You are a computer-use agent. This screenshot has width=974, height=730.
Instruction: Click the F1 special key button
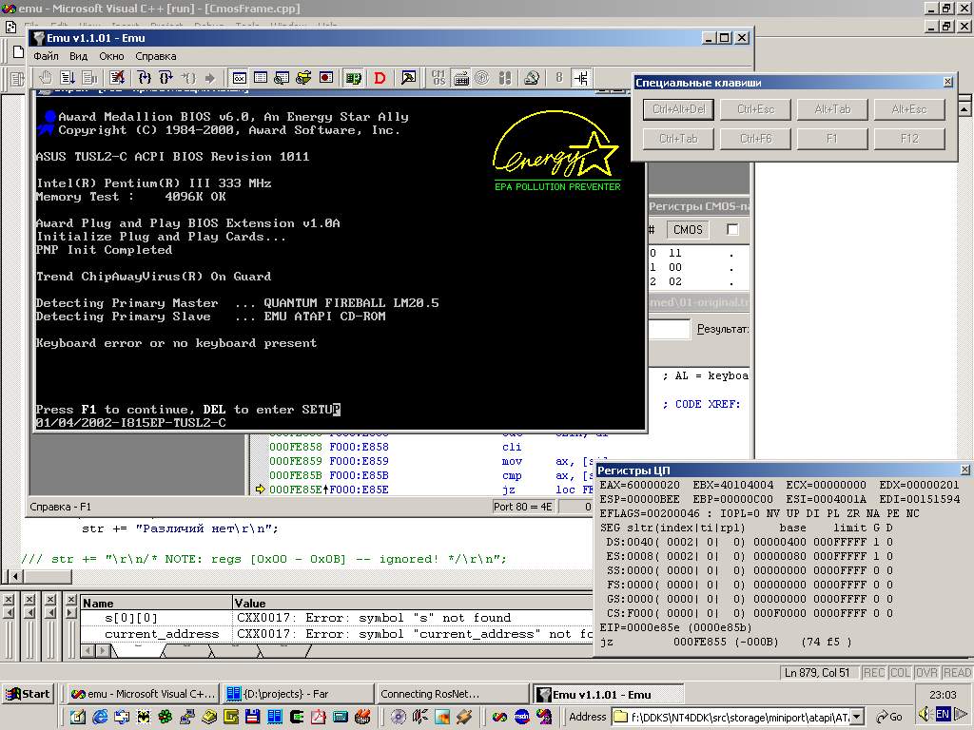point(832,139)
